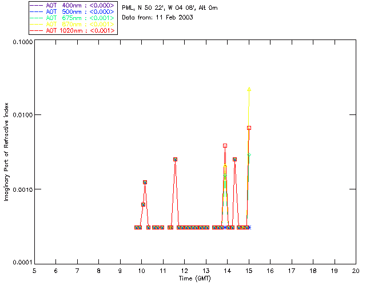Click the red dashed line sample in legend
The image size is (366, 293).
(37, 30)
